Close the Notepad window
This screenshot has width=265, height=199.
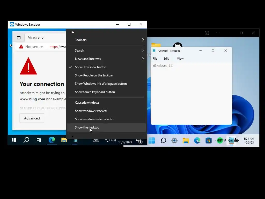(x=226, y=51)
